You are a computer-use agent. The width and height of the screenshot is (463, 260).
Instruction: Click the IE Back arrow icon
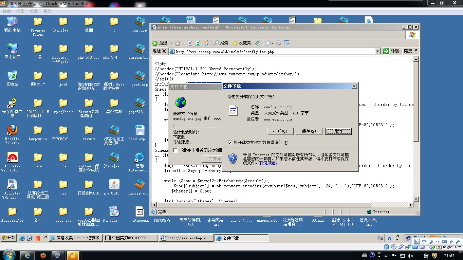[155, 43]
